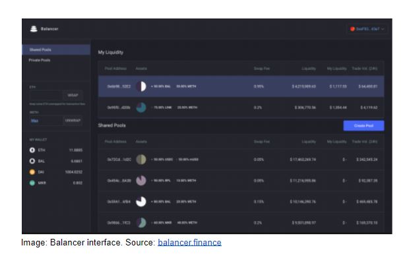Select the Private Pools sidebar tab
This screenshot has height=254, width=407.
tap(56, 60)
